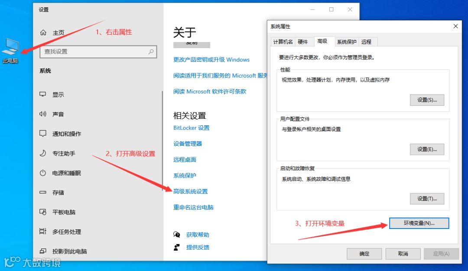Click the partially hidden 复制 button under 关于

pos(192,45)
